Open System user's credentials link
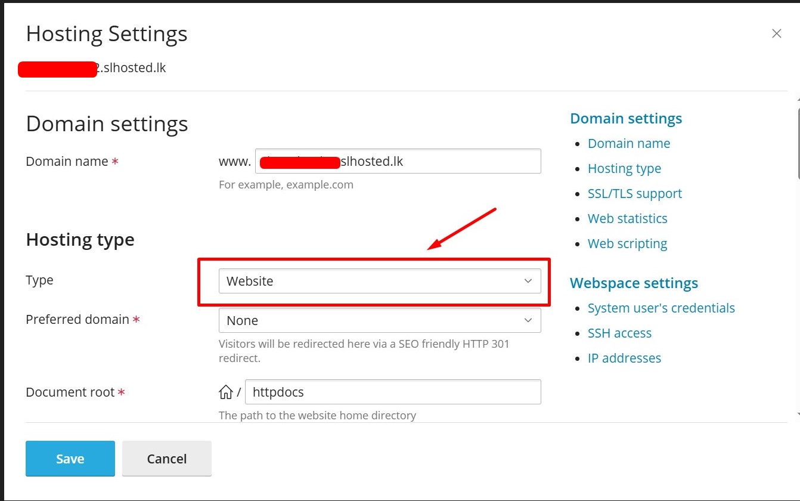This screenshot has width=800, height=501. 661,308
